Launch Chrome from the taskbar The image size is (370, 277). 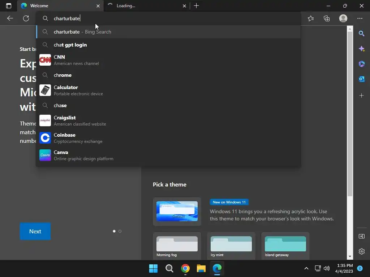[x=185, y=268]
